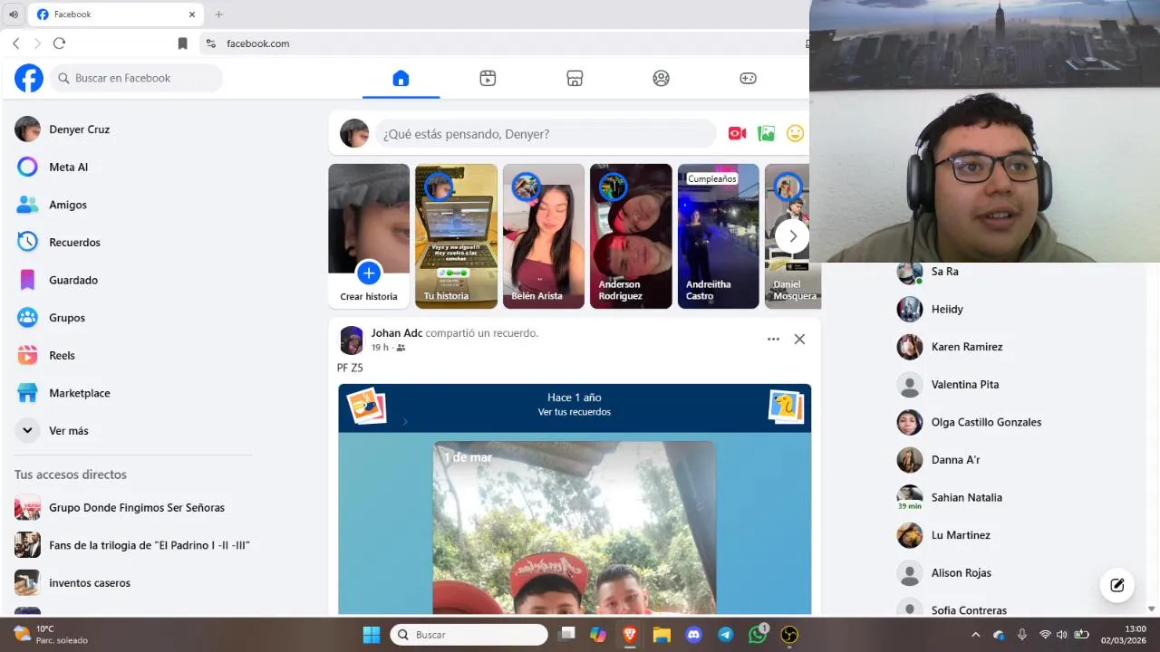Open the Windows Start menu
The width and height of the screenshot is (1160, 652).
click(x=372, y=635)
